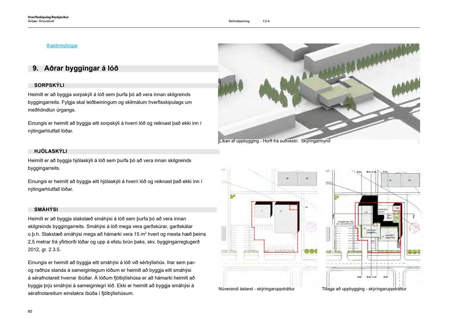The width and height of the screenshot is (462, 327).
Task: Click the page number 82
Action: tap(30, 311)
